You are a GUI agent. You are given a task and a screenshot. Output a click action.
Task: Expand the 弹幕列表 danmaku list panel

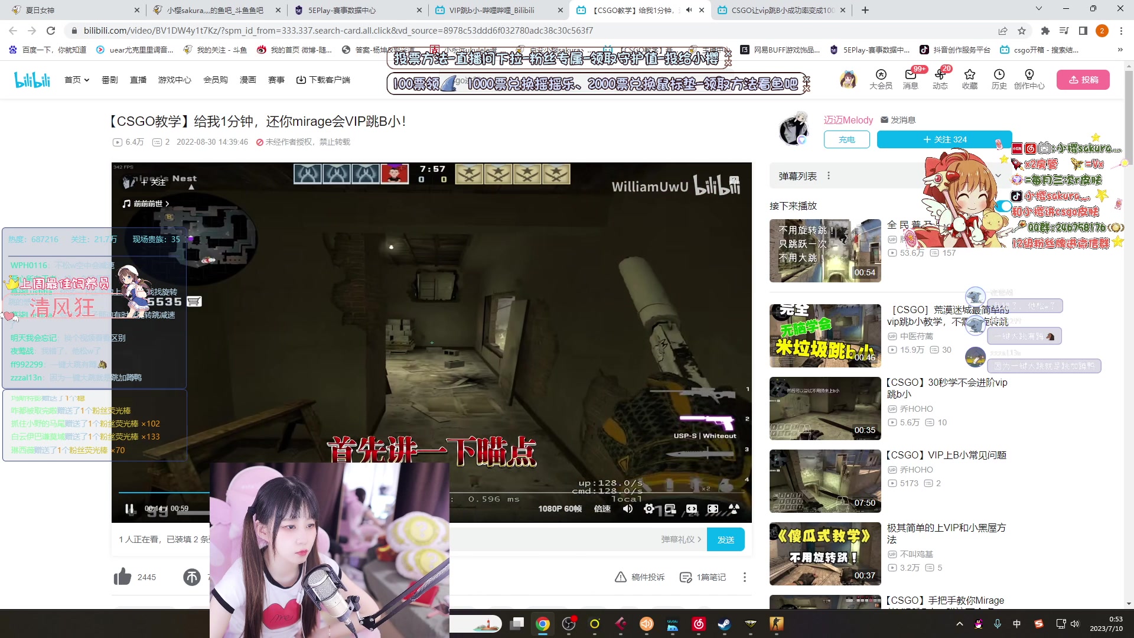[998, 176]
